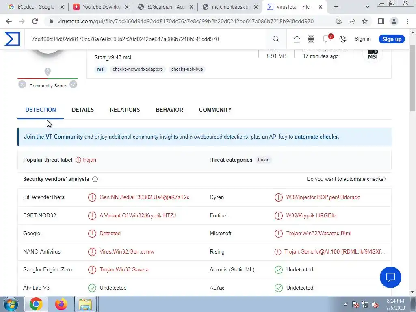Click the search magnifier icon

[276, 39]
